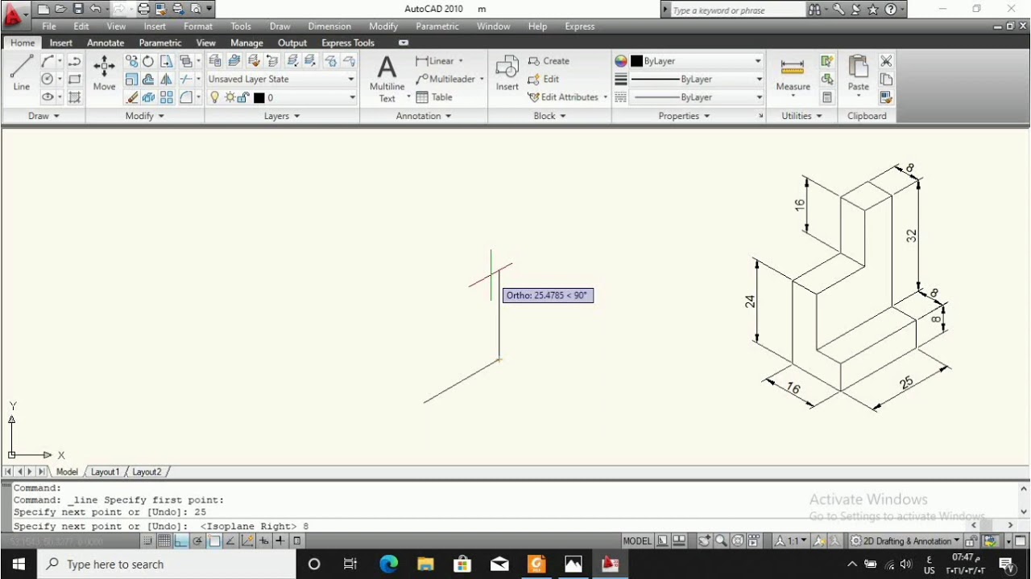Click the Create block button

[549, 61]
